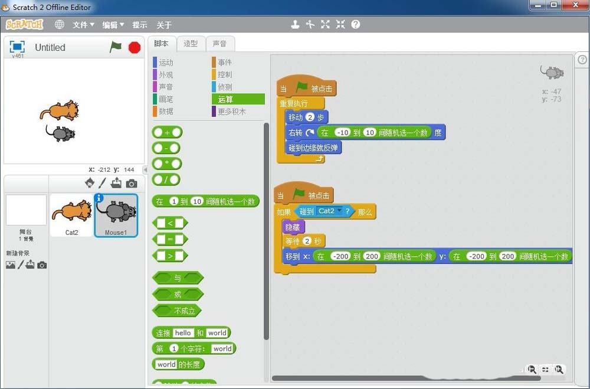Screen dimensions: 590x389
Task: Select the duplicate stamp tool
Action: pos(295,25)
